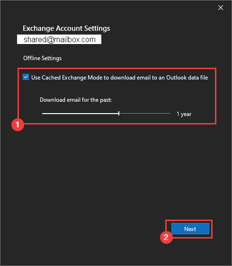The height and width of the screenshot is (266, 232).
Task: Click the filled part of the email slider
Action: click(x=80, y=113)
